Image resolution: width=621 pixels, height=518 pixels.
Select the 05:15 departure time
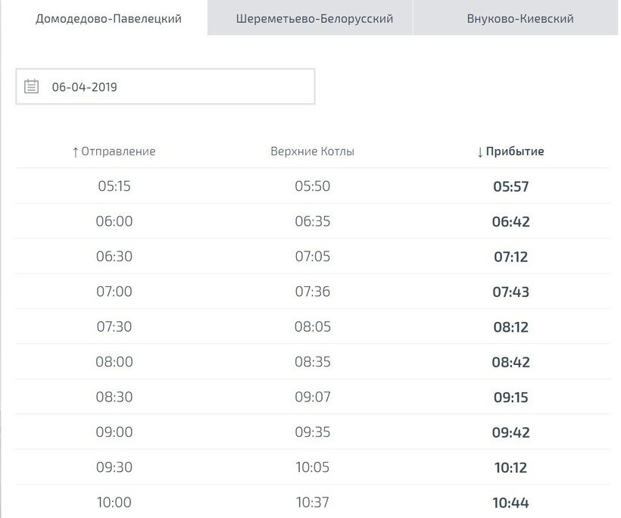(x=114, y=186)
